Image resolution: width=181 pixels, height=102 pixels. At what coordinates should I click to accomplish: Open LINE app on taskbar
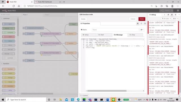[x=113, y=99]
